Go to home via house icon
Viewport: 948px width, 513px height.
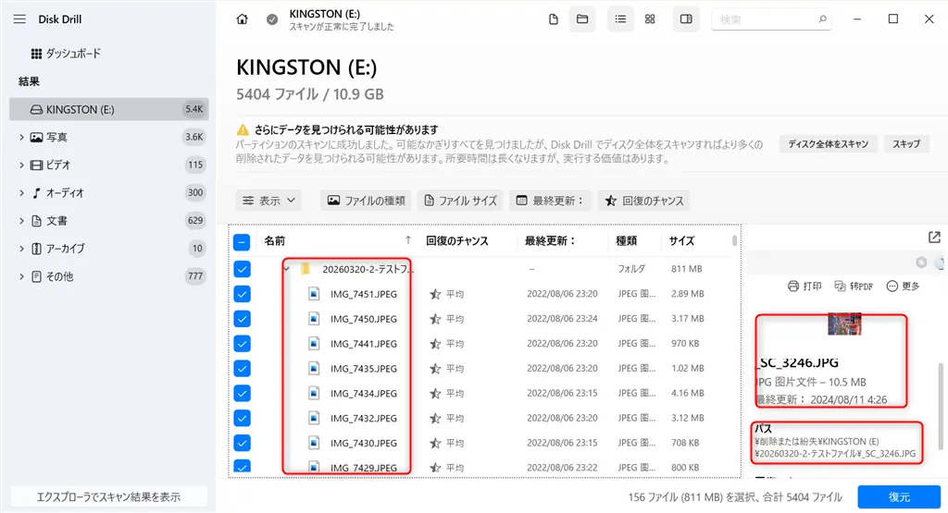pos(242,19)
